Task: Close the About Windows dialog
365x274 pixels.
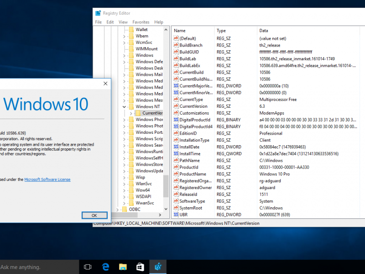Action: (x=105, y=84)
